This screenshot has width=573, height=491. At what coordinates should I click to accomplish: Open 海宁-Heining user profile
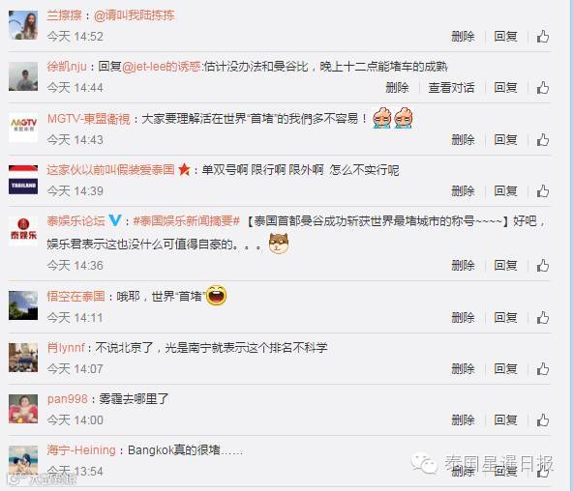tap(81, 450)
